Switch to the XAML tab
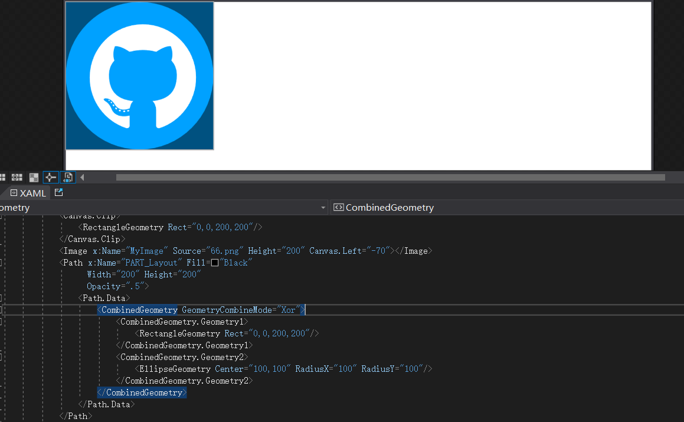The width and height of the screenshot is (684, 422). (28, 193)
